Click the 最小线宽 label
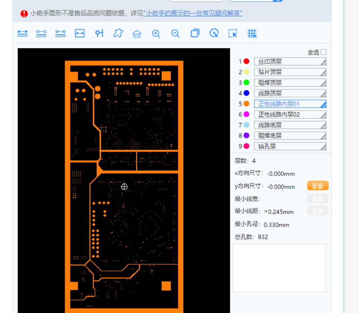Image resolution: width=359 pixels, height=313 pixels. (x=248, y=199)
